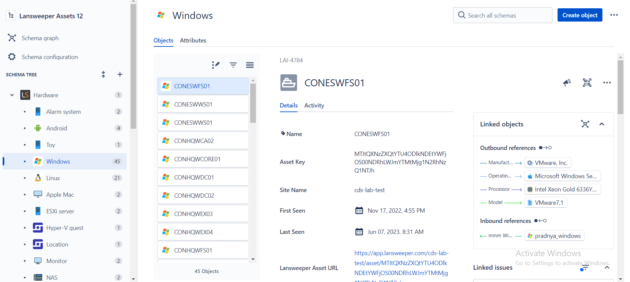The width and height of the screenshot is (630, 282).
Task: Focus the Search all schemas field
Action: [502, 15]
